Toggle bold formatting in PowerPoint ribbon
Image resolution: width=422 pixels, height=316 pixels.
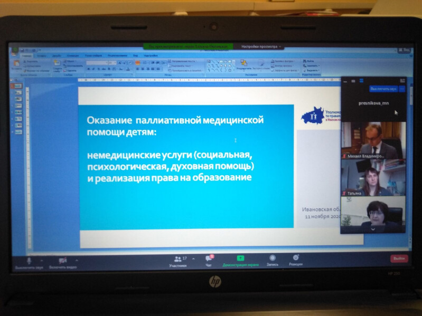[88, 69]
